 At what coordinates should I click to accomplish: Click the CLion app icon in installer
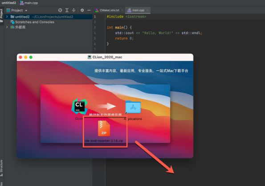80,107
